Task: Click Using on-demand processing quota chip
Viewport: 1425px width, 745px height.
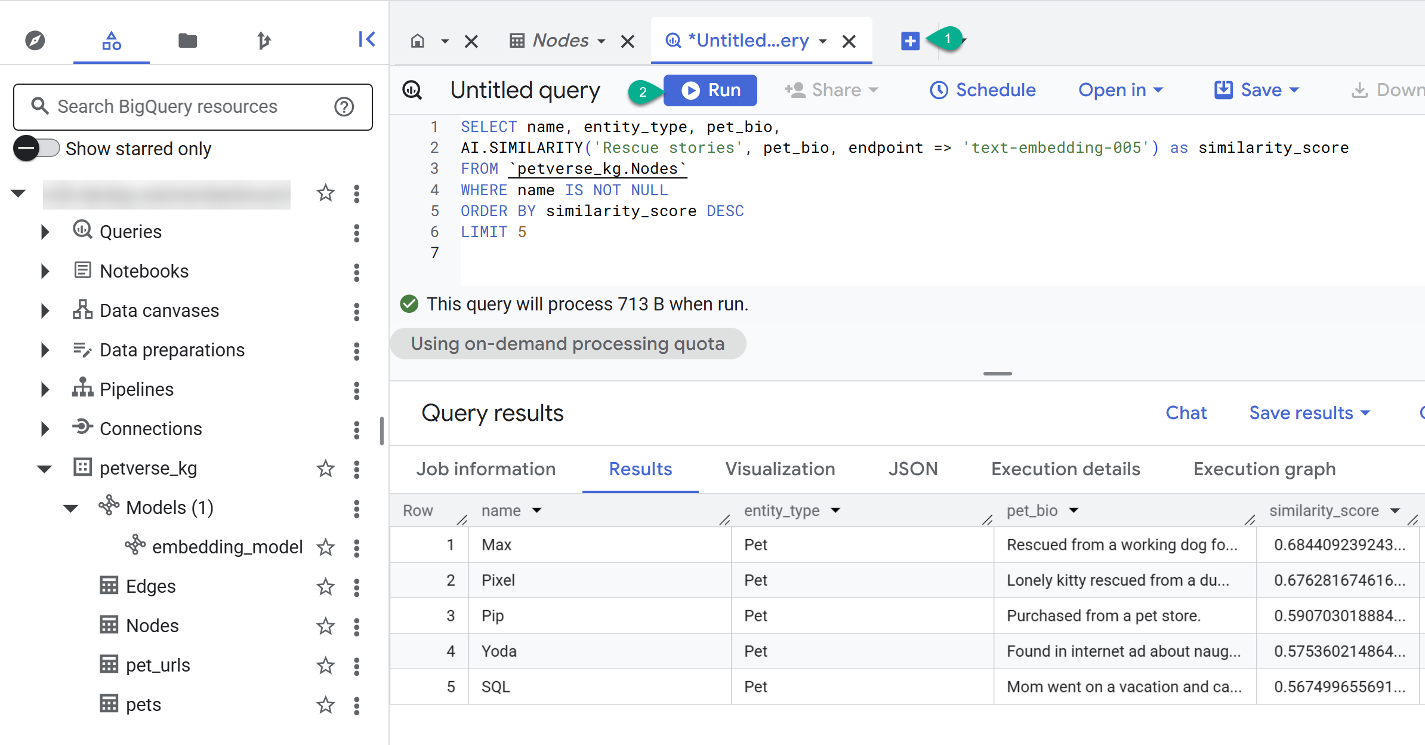Action: 567,344
